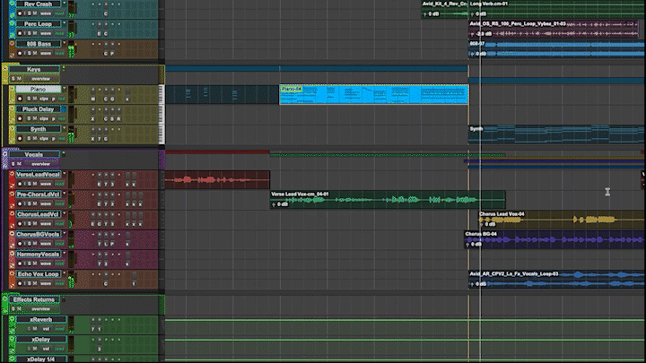
Task: Click the Keys folder track icon
Action: [5, 68]
